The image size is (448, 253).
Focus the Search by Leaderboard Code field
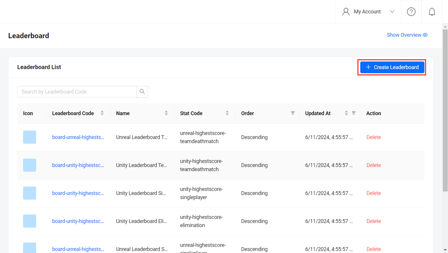[77, 92]
